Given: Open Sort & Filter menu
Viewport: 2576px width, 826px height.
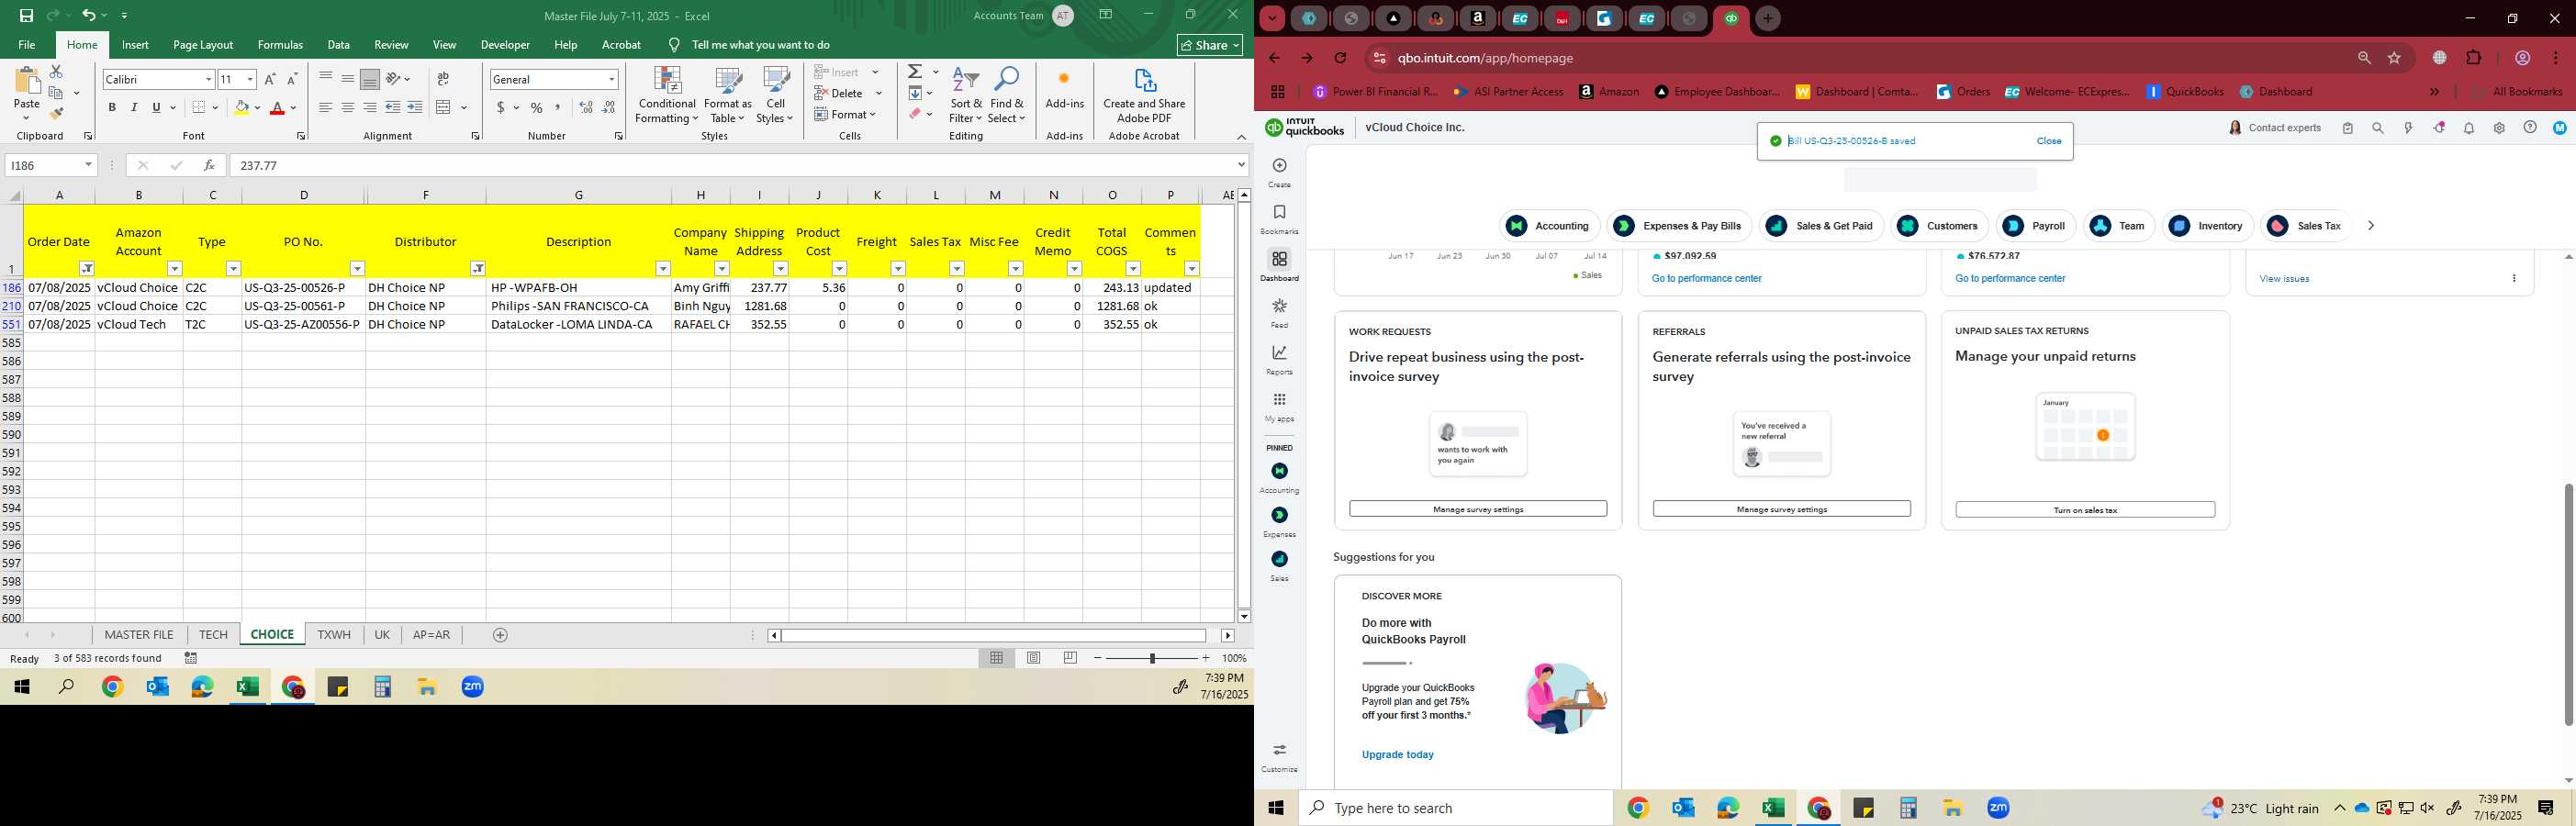Looking at the screenshot, I should [966, 96].
